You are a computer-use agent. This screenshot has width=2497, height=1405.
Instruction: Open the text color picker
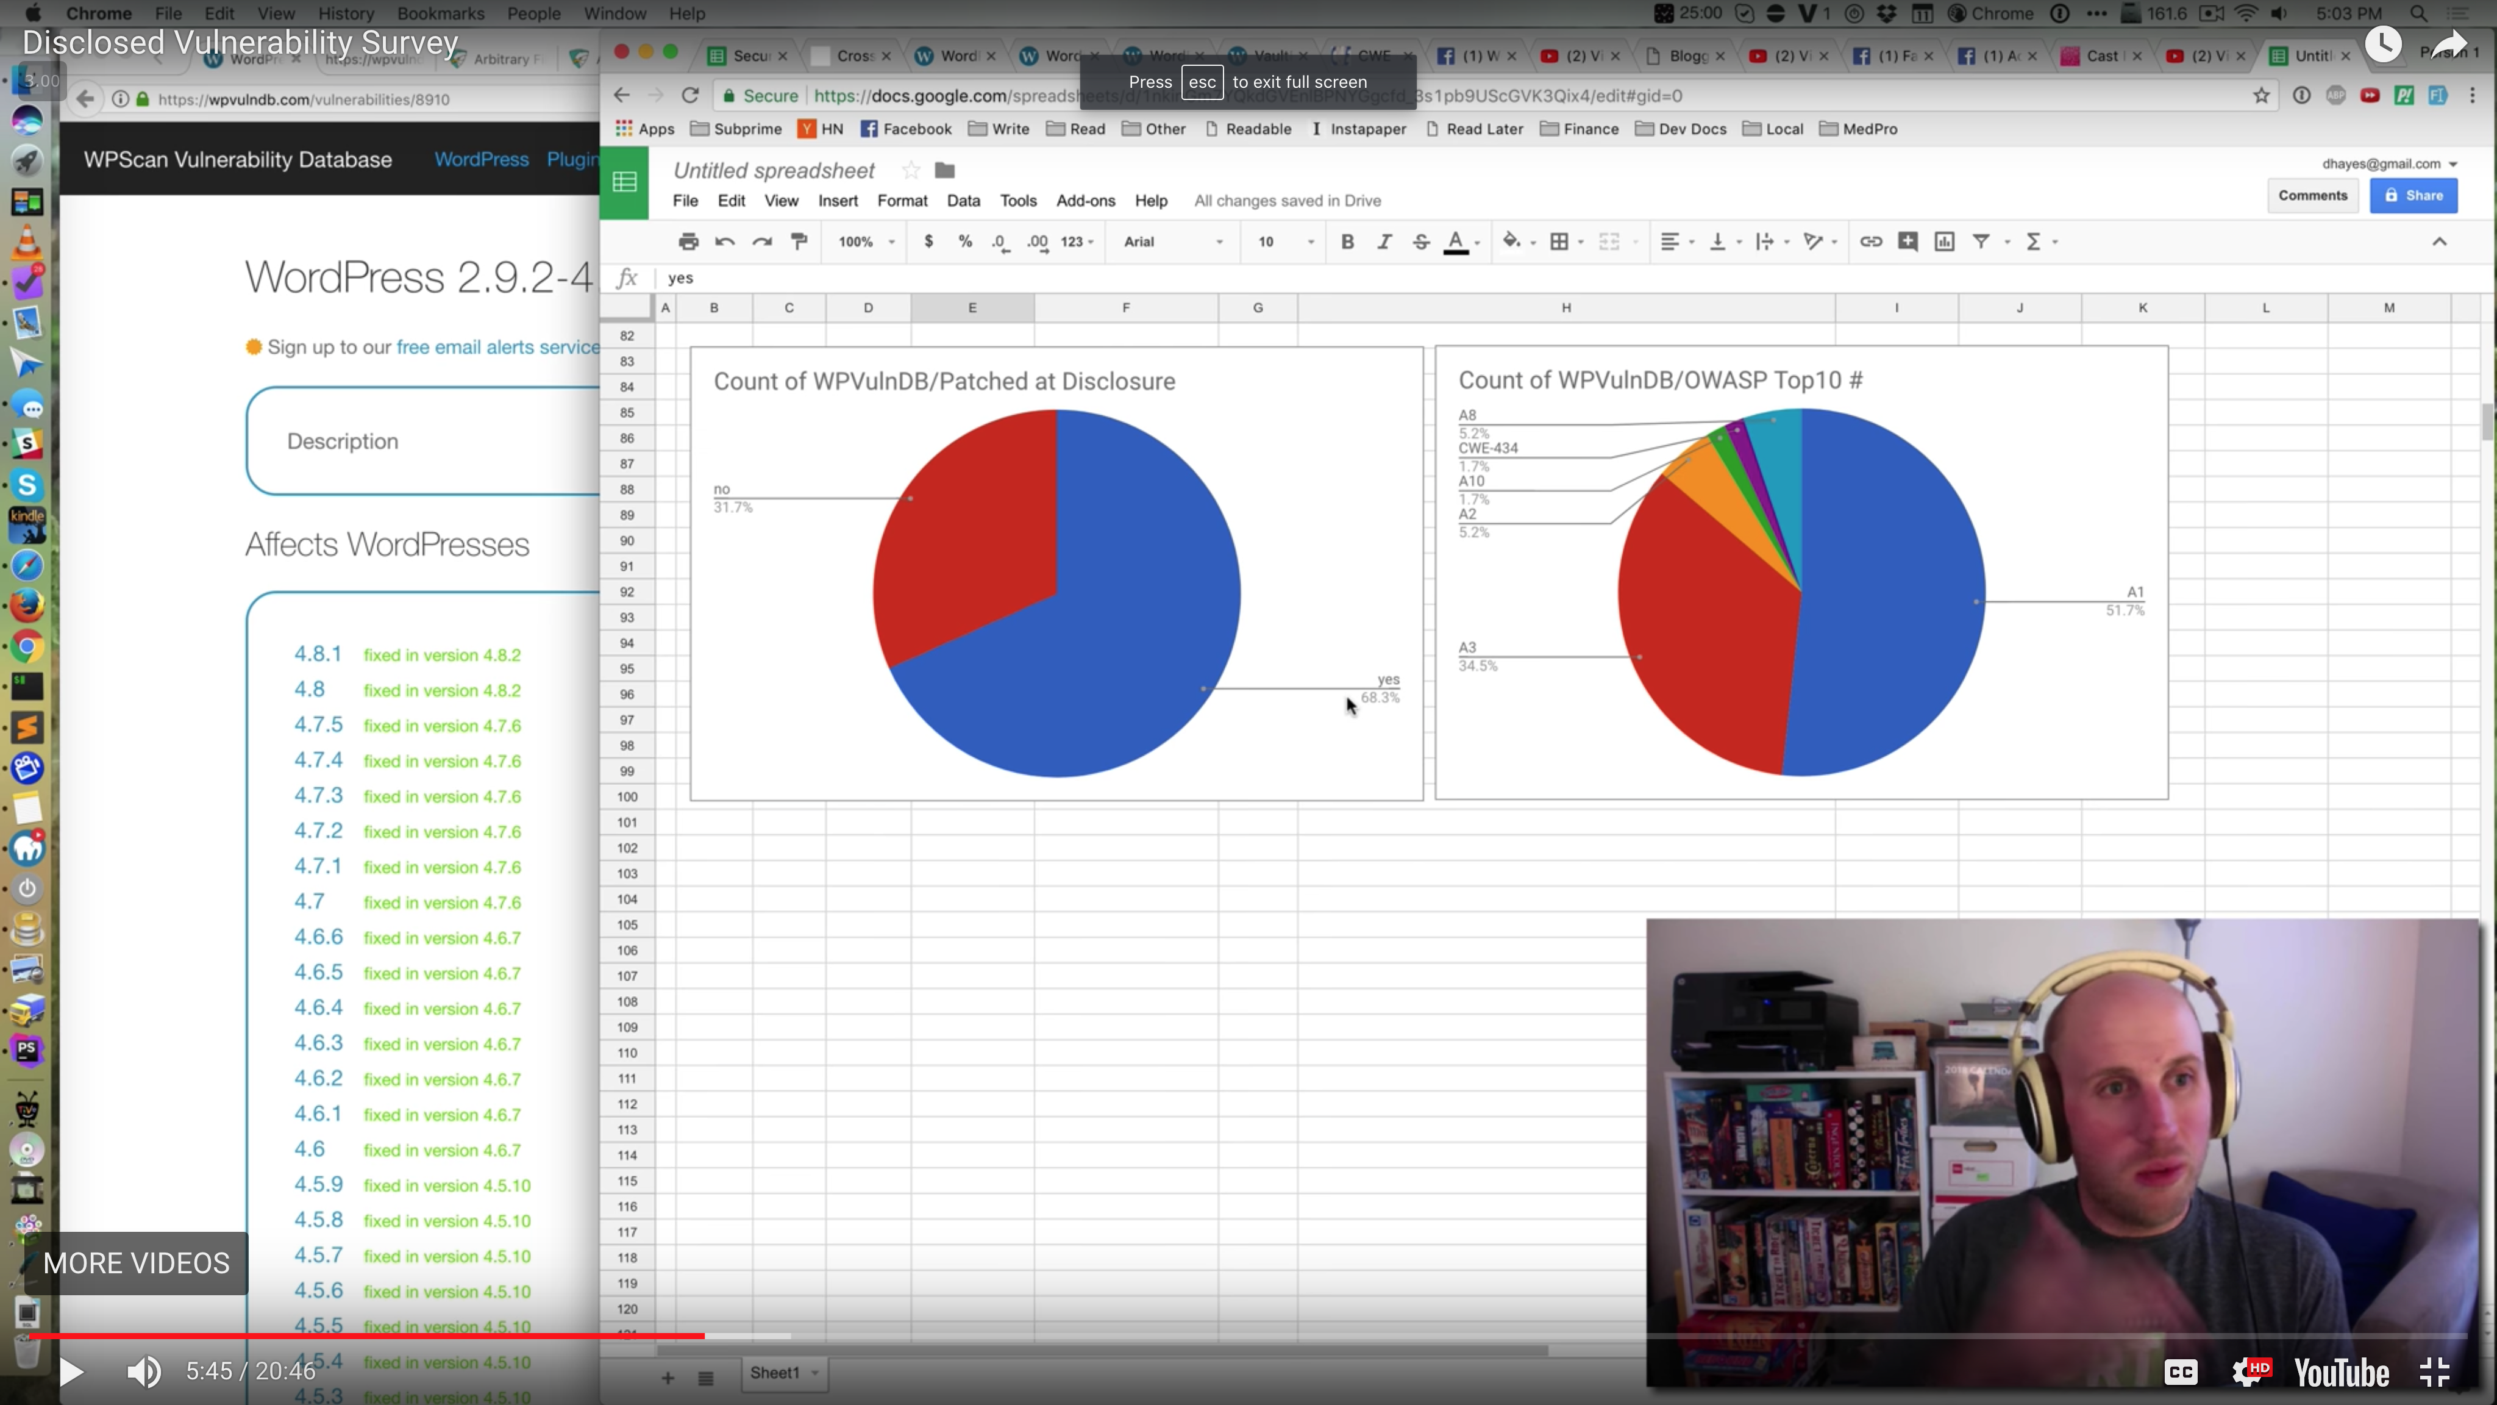pos(1456,243)
